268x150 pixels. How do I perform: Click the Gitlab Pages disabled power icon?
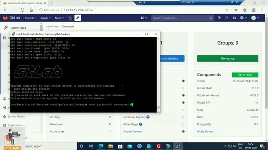point(183,124)
